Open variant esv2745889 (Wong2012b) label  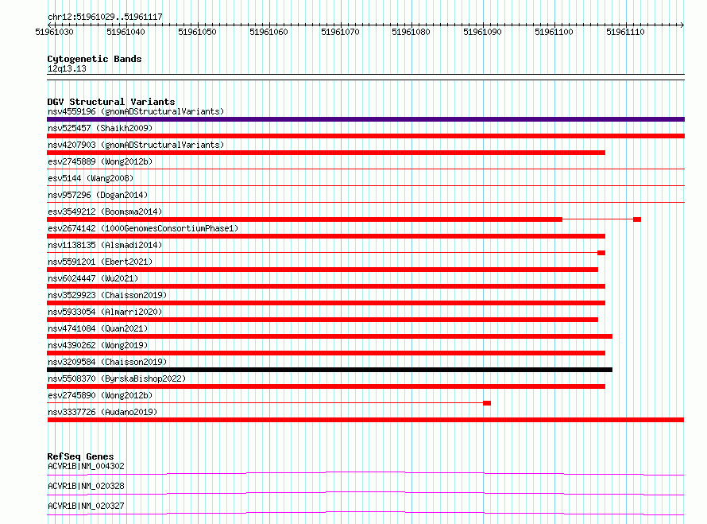[x=100, y=161]
